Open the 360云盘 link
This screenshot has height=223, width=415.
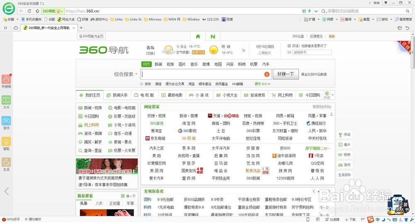tap(298, 36)
